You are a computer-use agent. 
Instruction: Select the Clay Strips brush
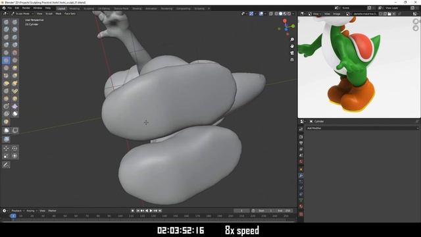[14, 29]
